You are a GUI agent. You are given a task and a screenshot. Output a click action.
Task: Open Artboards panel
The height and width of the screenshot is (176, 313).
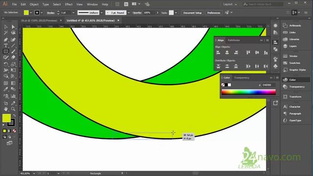click(295, 25)
